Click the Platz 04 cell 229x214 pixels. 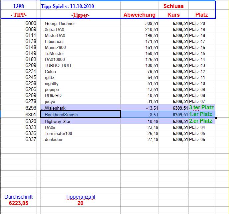[x=202, y=127]
